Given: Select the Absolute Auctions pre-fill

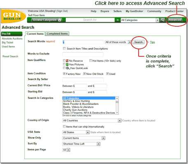Looking at the screenshot, I should coord(12,39).
